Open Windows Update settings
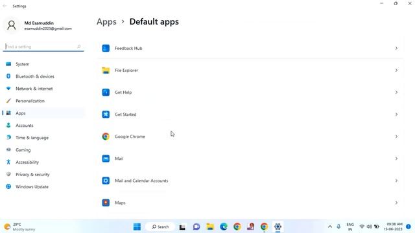 pyautogui.click(x=43, y=186)
